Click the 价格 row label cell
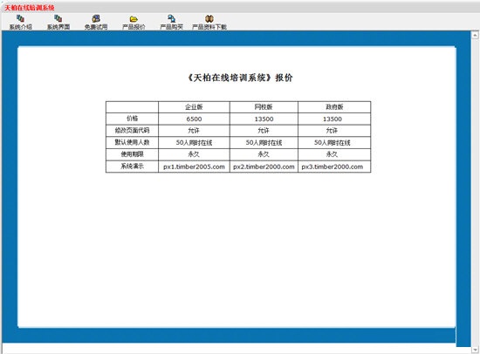480x354 pixels. [133, 119]
